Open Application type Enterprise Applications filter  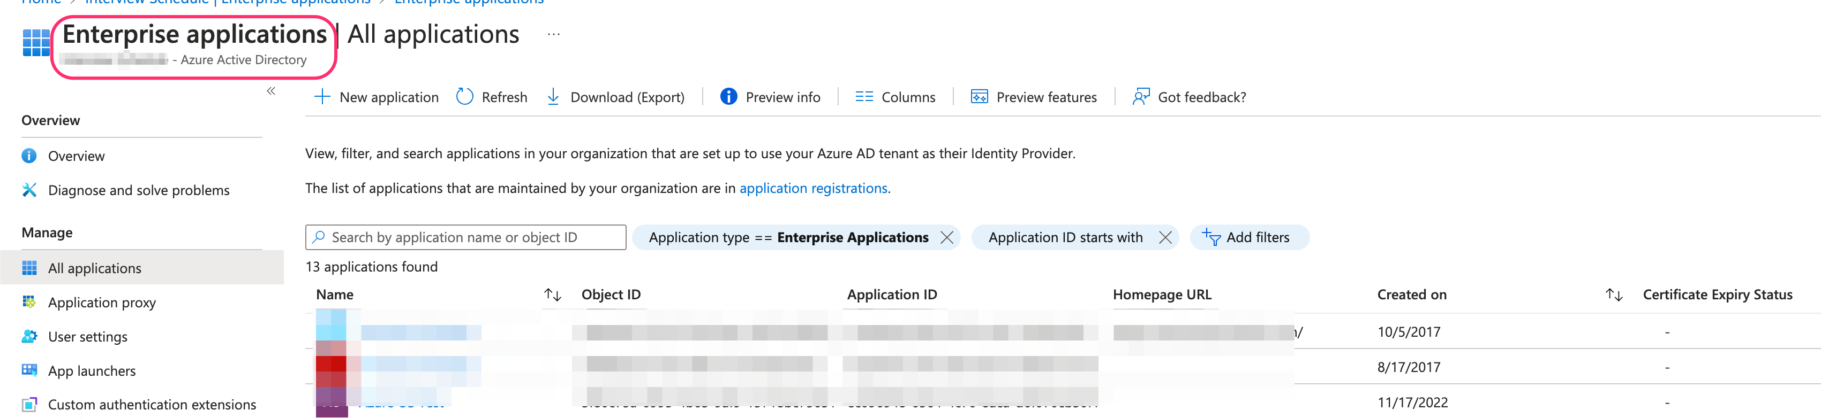click(x=788, y=237)
